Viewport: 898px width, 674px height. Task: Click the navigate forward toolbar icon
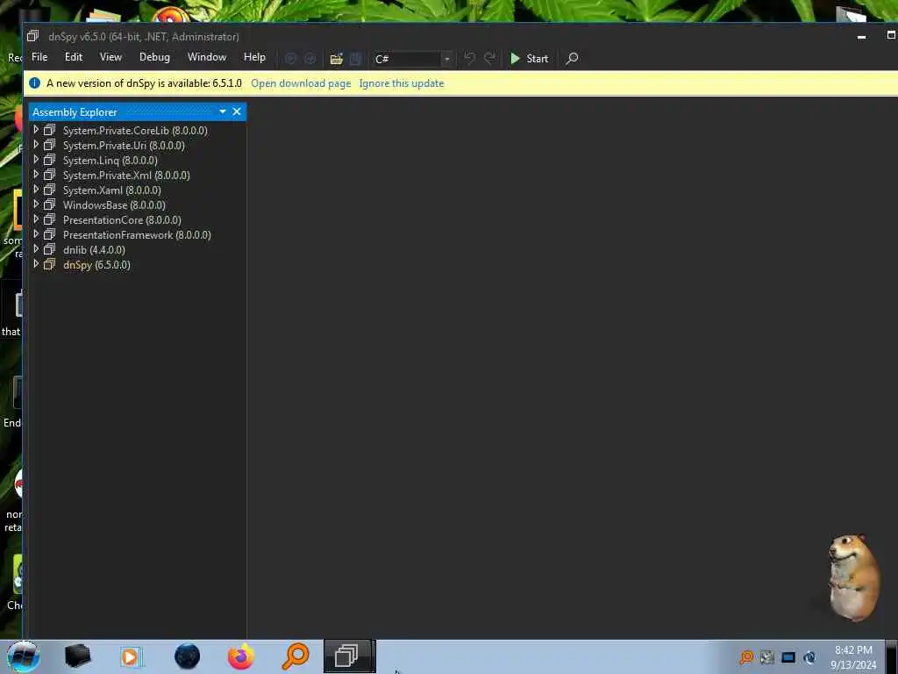click(310, 59)
